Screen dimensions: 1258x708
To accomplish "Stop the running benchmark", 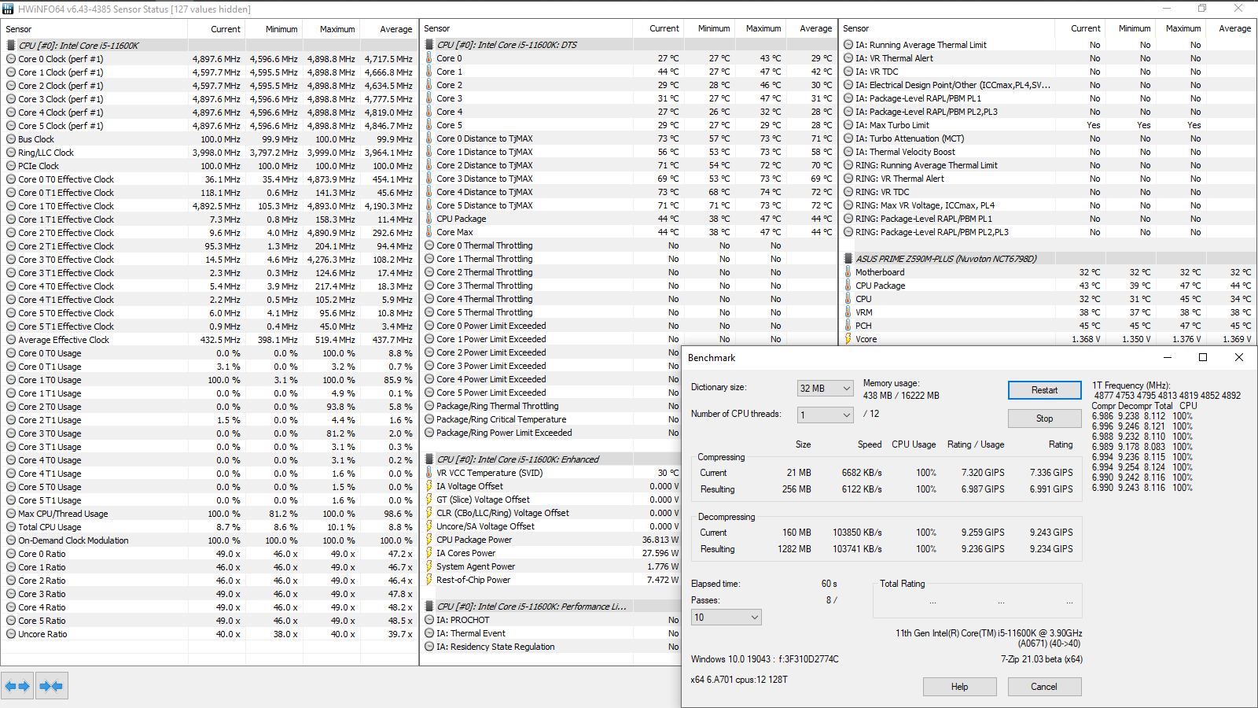I will 1044,419.
